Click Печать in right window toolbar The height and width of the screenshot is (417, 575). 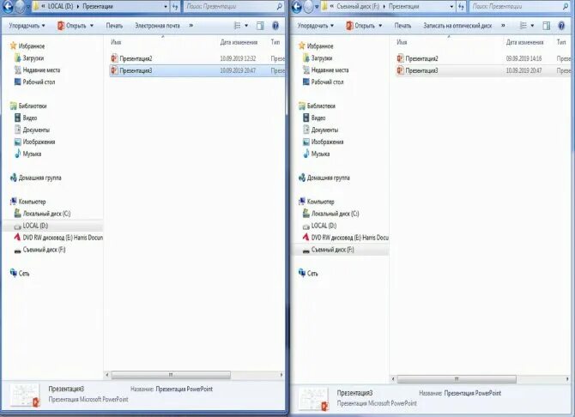pos(402,26)
